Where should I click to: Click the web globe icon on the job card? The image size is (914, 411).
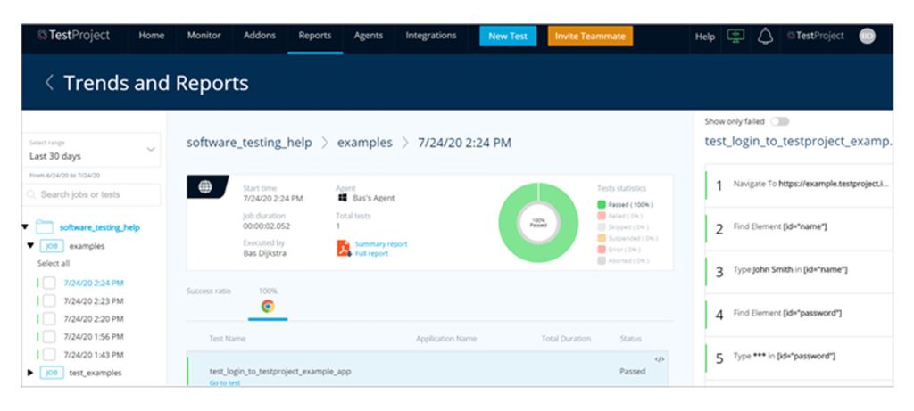205,187
